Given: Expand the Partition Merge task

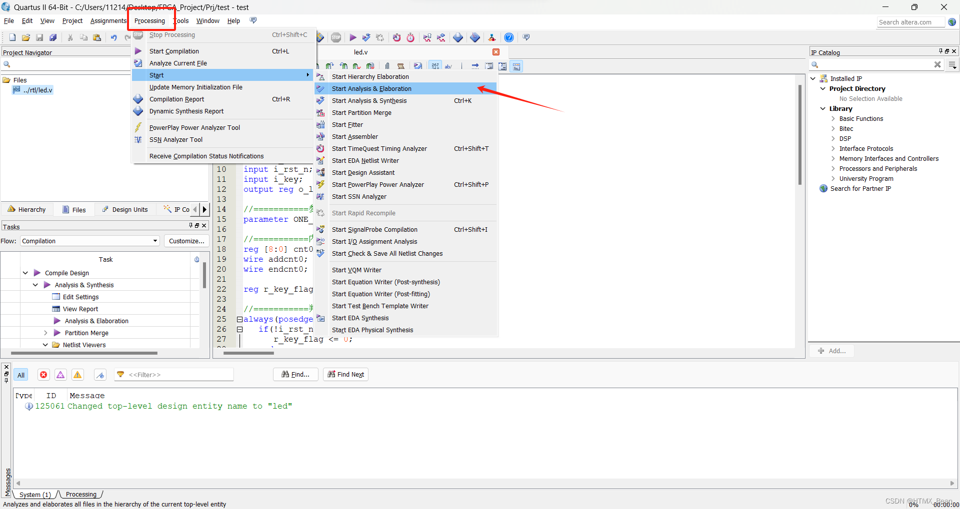Looking at the screenshot, I should pyautogui.click(x=45, y=333).
